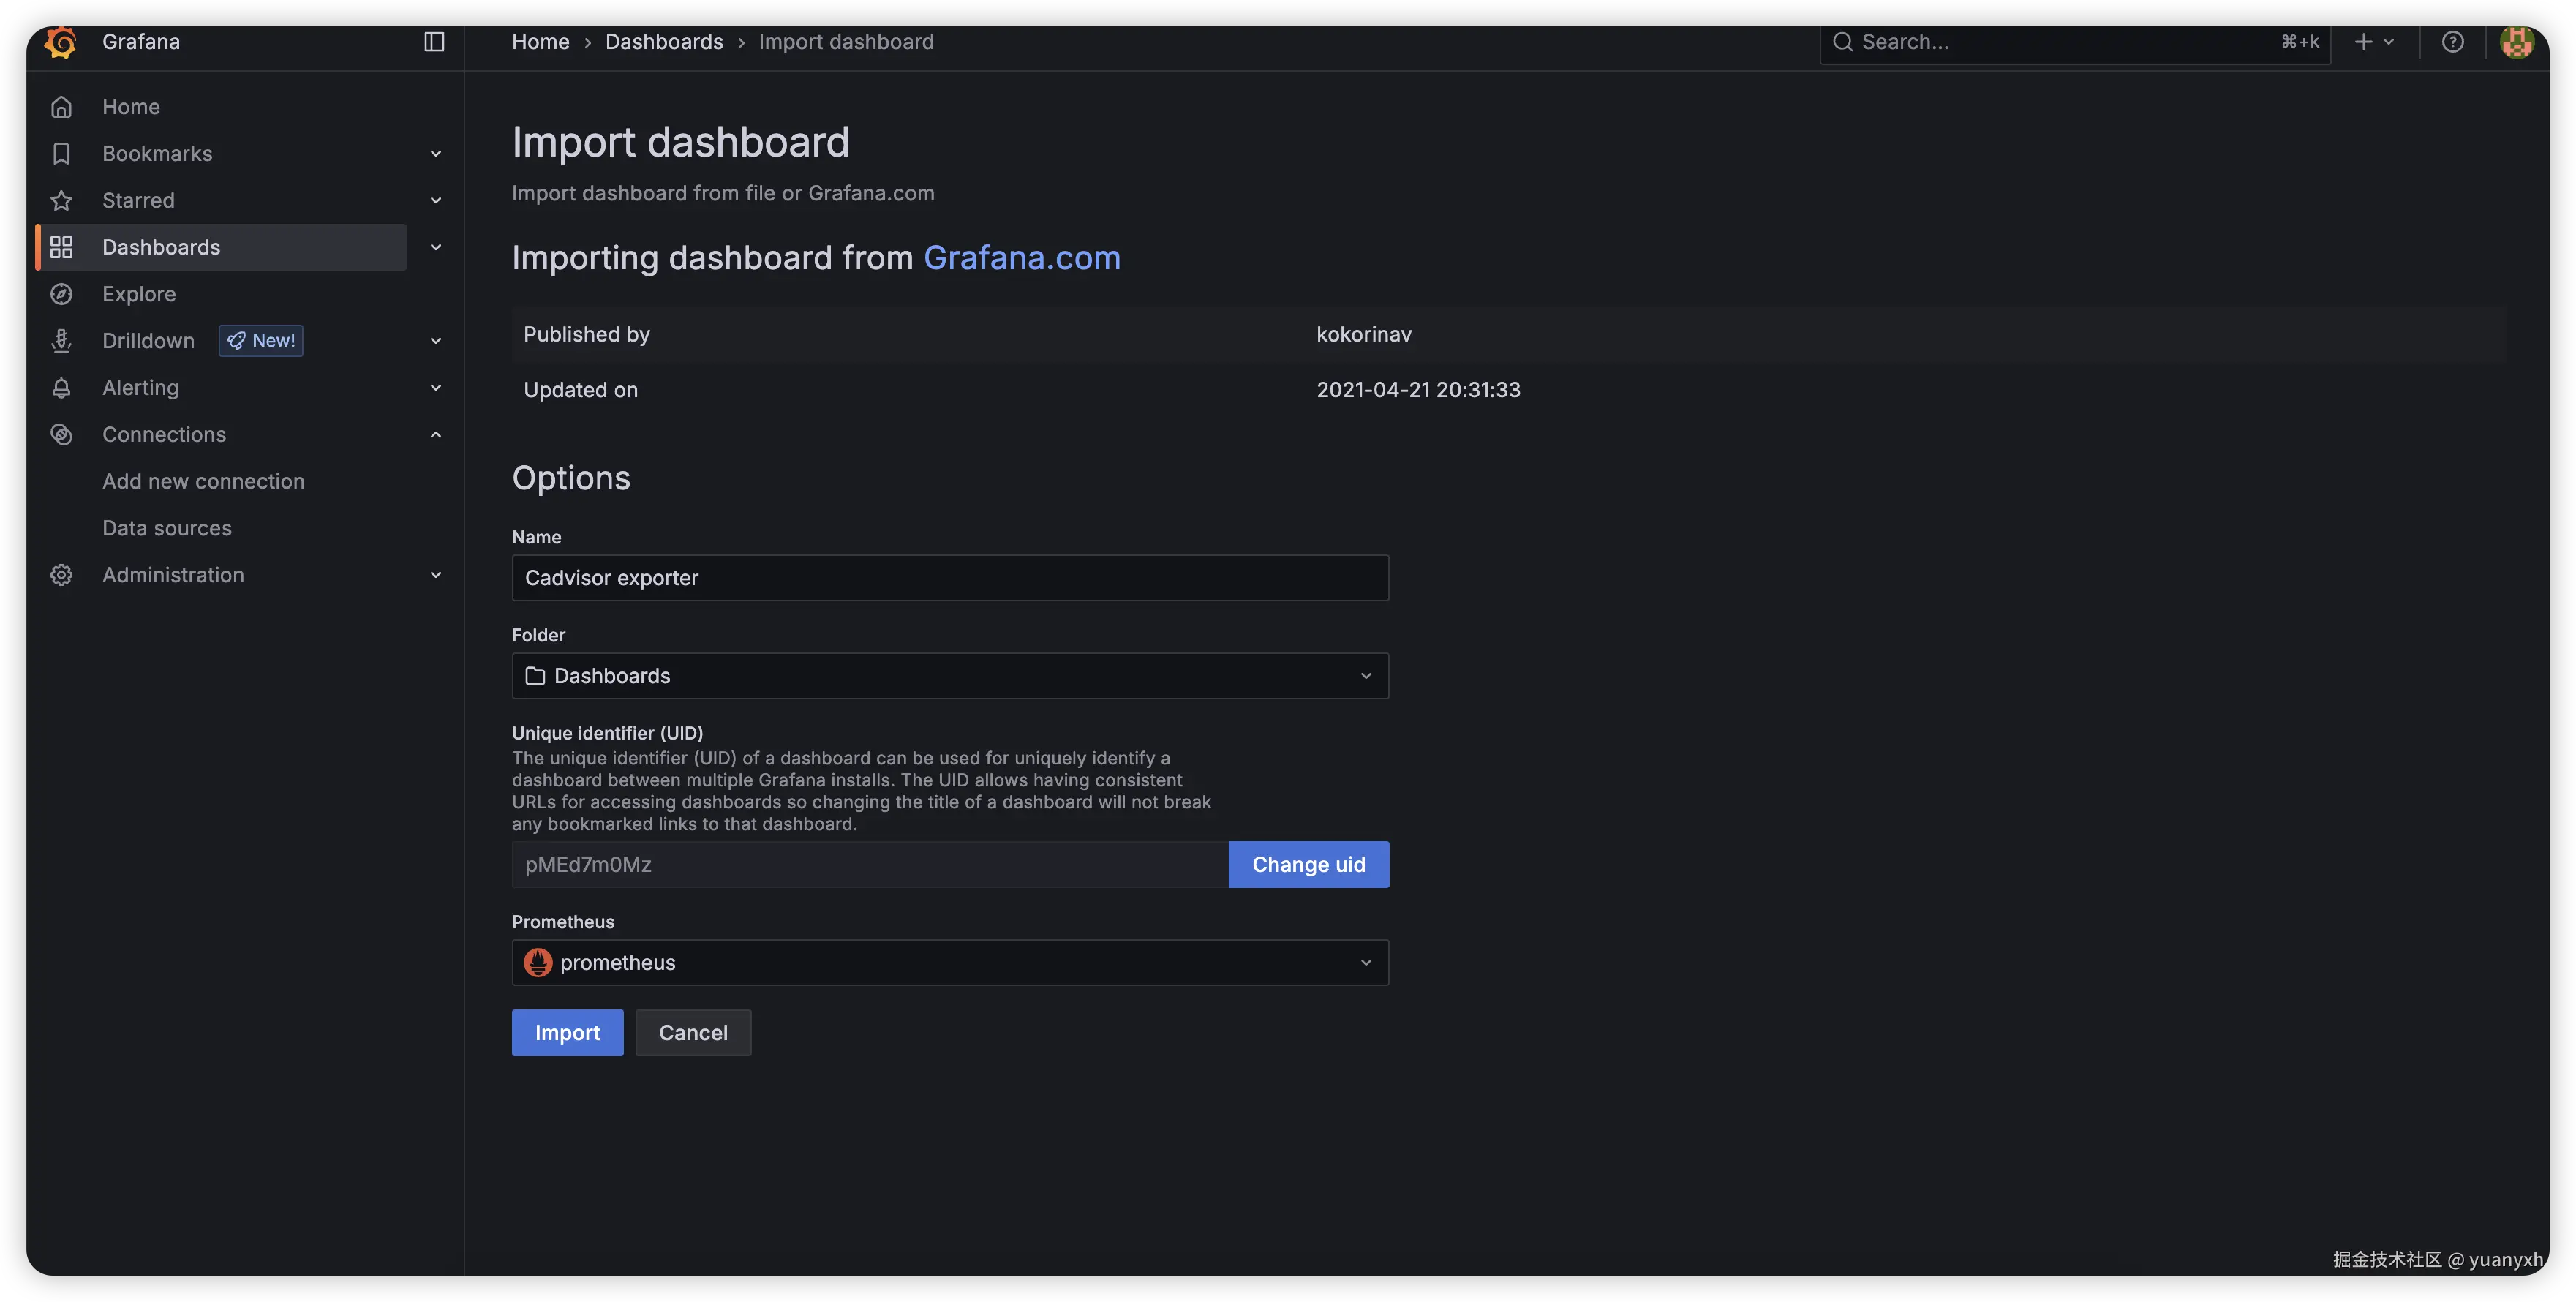Expand the Alerting section
This screenshot has width=2576, height=1302.
[x=435, y=387]
